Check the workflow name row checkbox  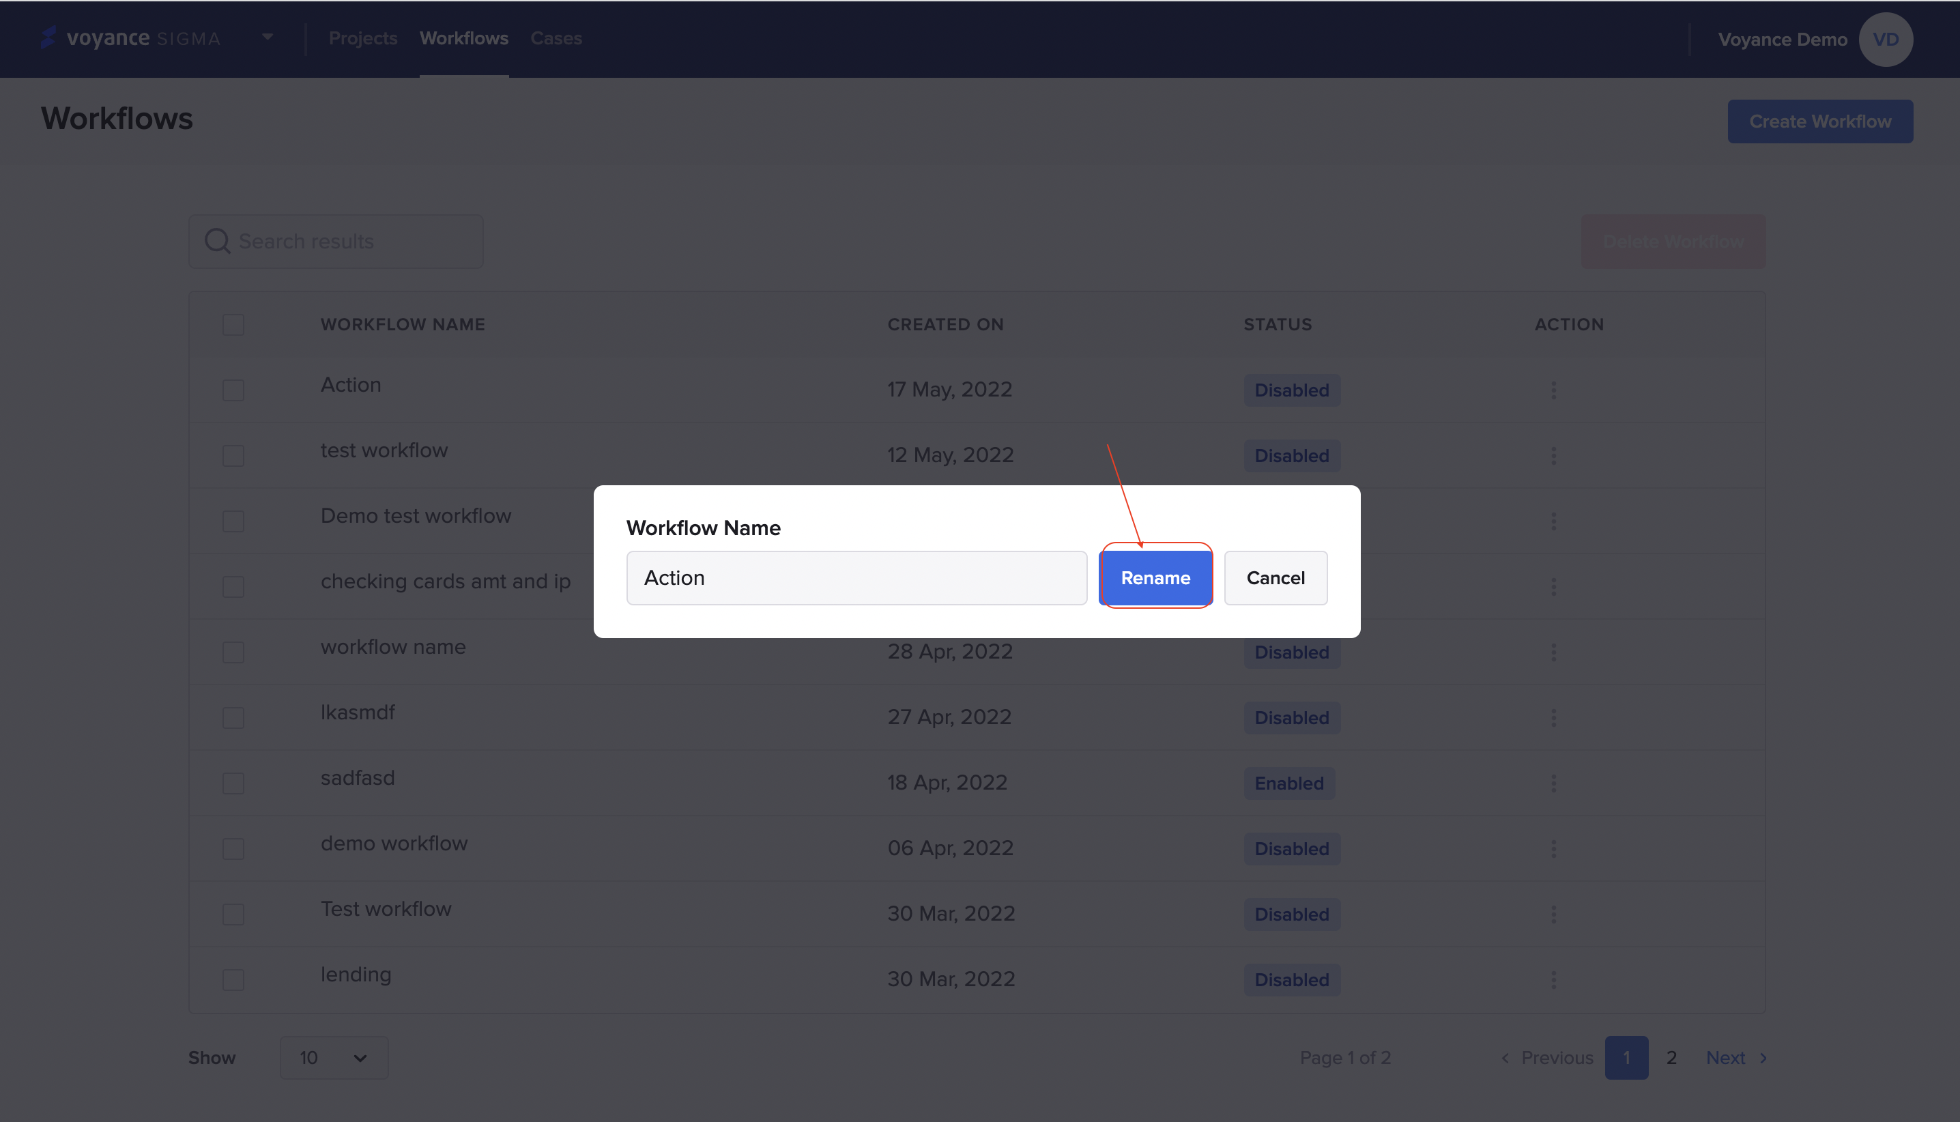pos(233,652)
